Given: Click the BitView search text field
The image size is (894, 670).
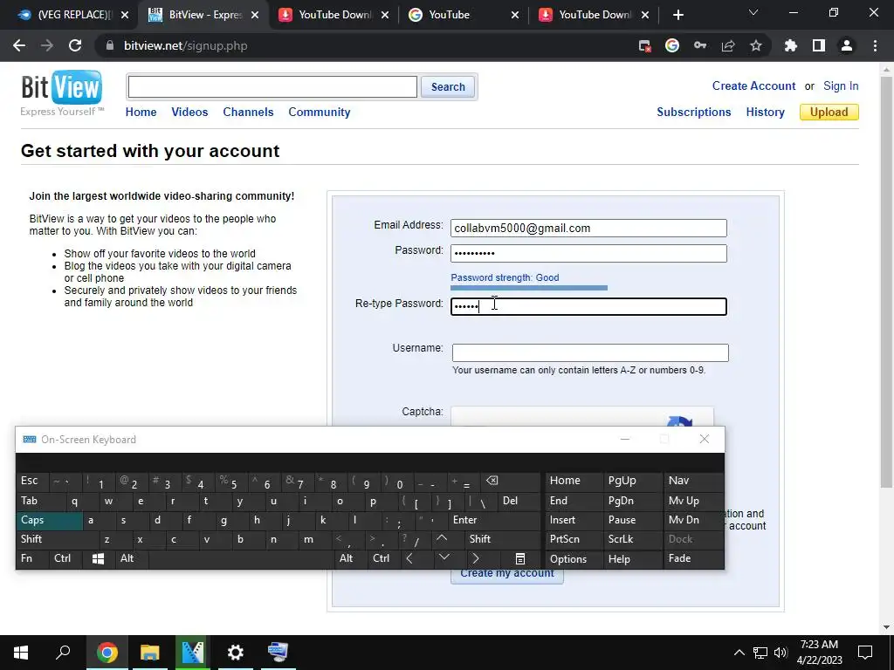Looking at the screenshot, I should (x=272, y=87).
